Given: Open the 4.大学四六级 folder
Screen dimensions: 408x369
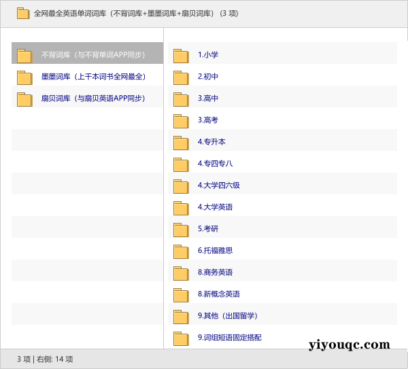Looking at the screenshot, I should (218, 186).
